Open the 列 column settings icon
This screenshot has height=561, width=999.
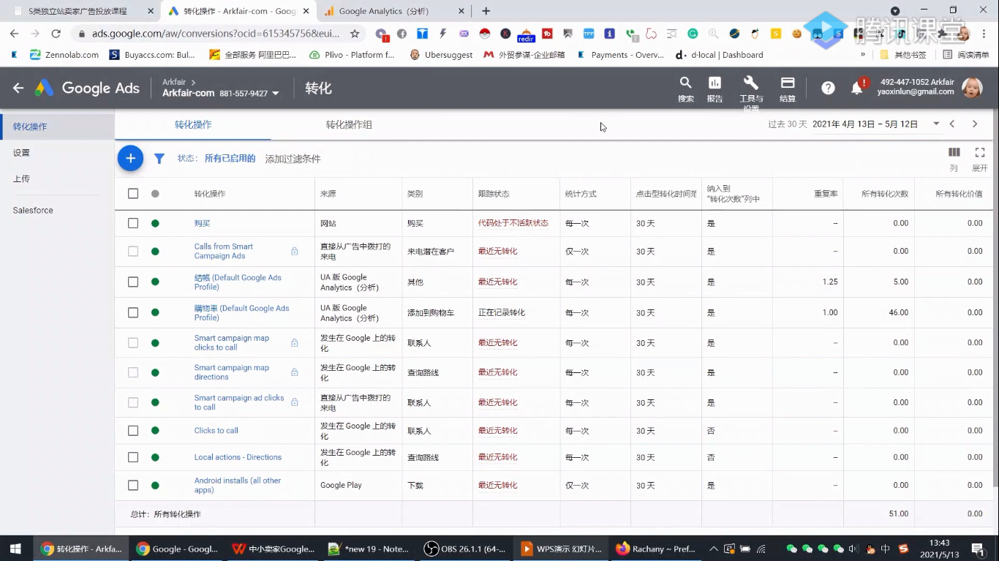pos(954,152)
